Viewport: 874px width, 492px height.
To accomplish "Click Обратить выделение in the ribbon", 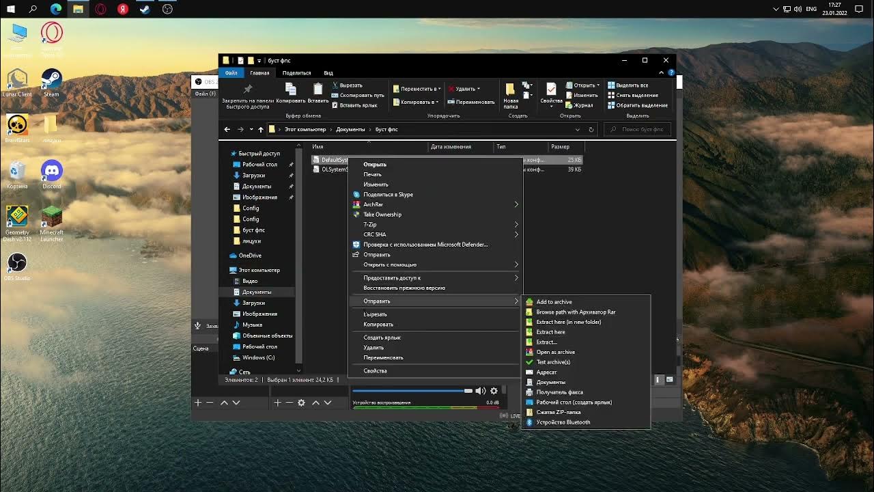I will point(637,105).
